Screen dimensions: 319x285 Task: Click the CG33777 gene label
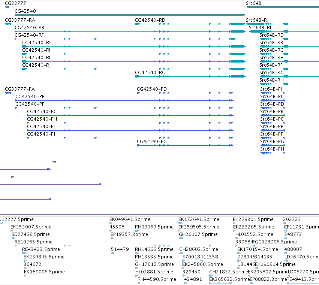point(15,3)
